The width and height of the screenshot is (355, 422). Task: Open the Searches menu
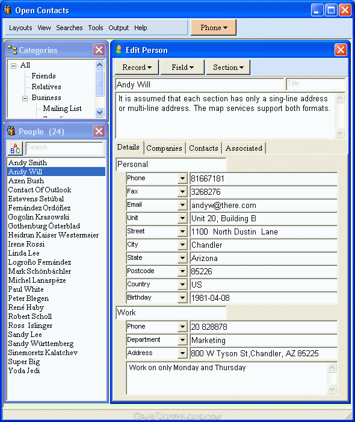coord(69,28)
